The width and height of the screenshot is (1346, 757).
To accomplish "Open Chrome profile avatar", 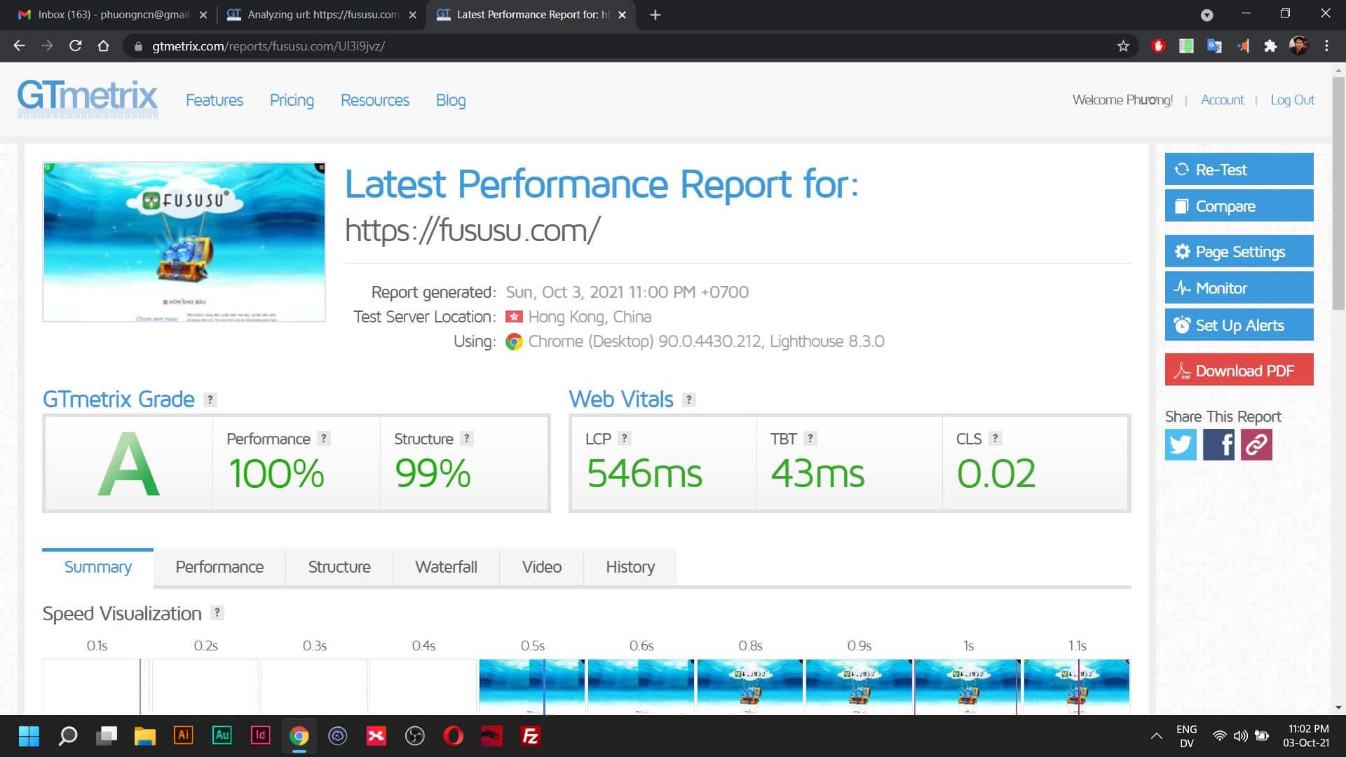I will click(1298, 46).
